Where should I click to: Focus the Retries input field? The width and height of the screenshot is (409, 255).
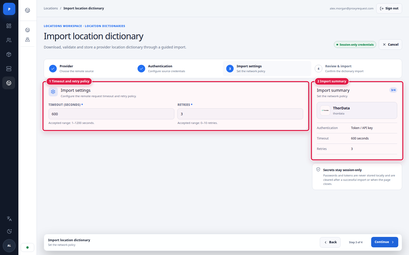(x=240, y=114)
